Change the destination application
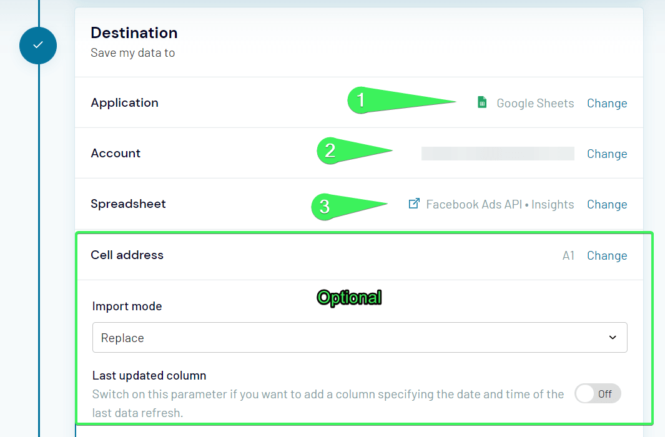The width and height of the screenshot is (665, 437). pos(606,103)
